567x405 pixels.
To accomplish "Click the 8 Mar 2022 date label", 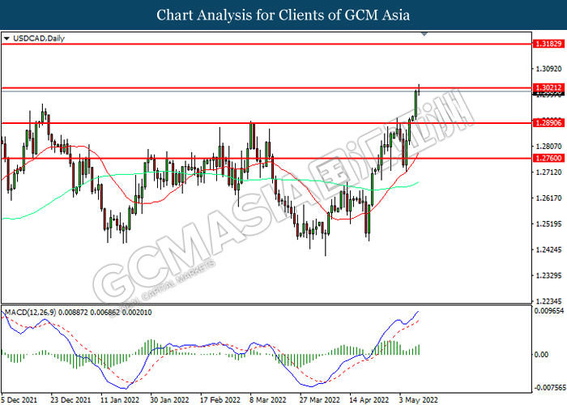I will pos(267,400).
